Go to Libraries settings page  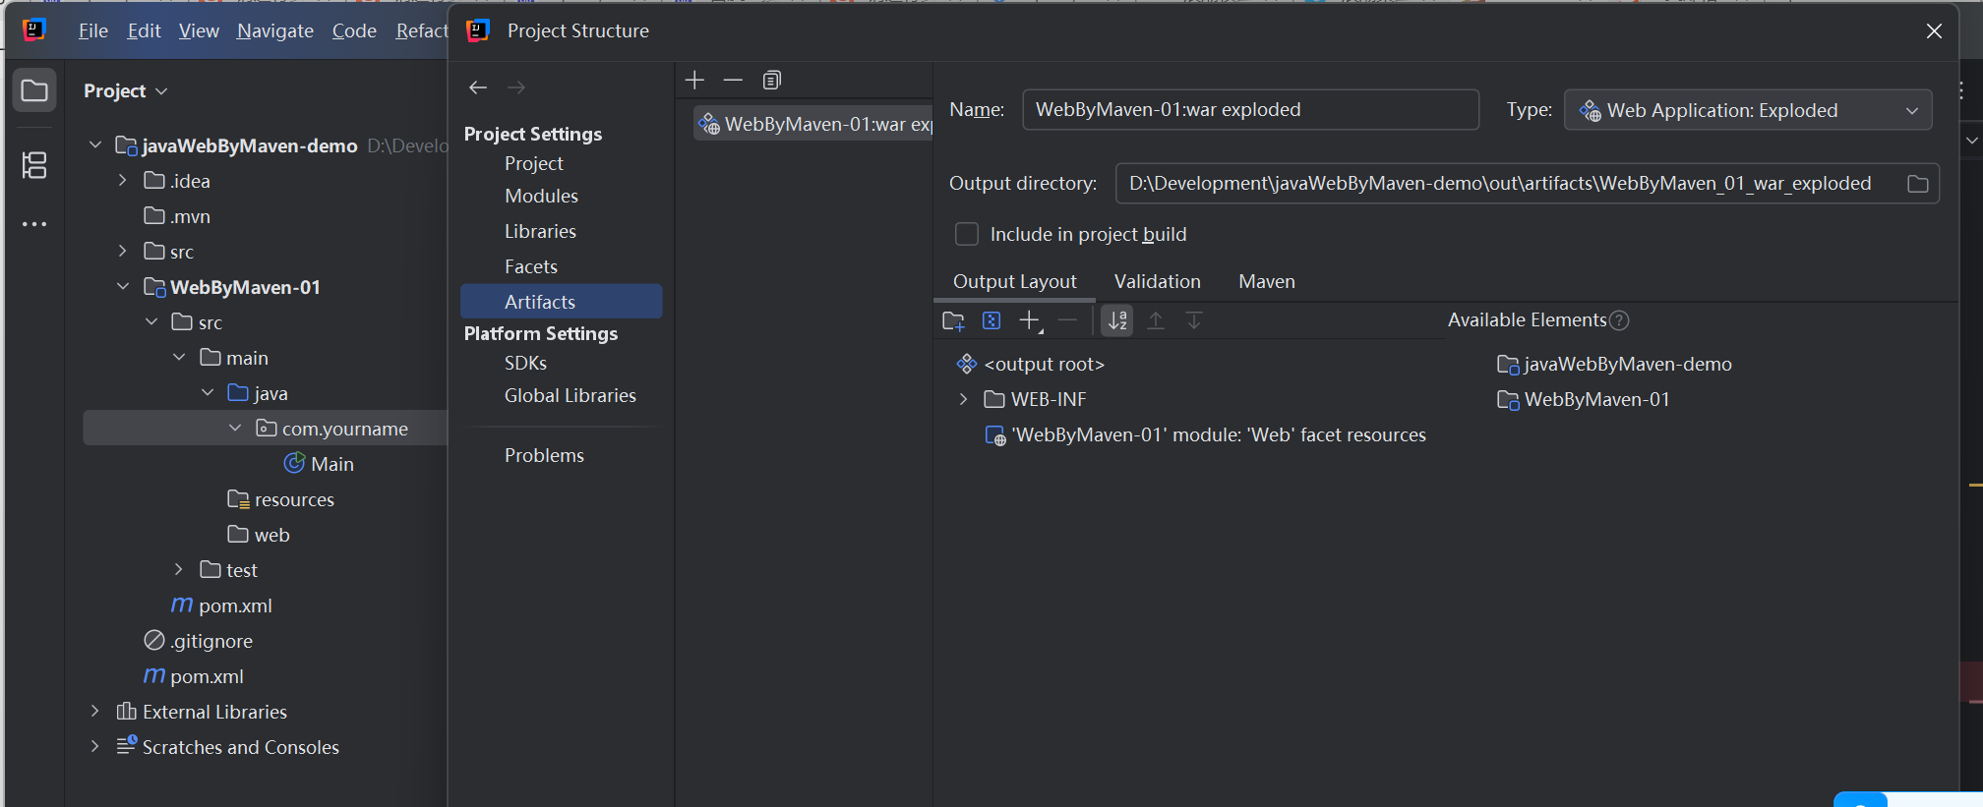point(540,231)
